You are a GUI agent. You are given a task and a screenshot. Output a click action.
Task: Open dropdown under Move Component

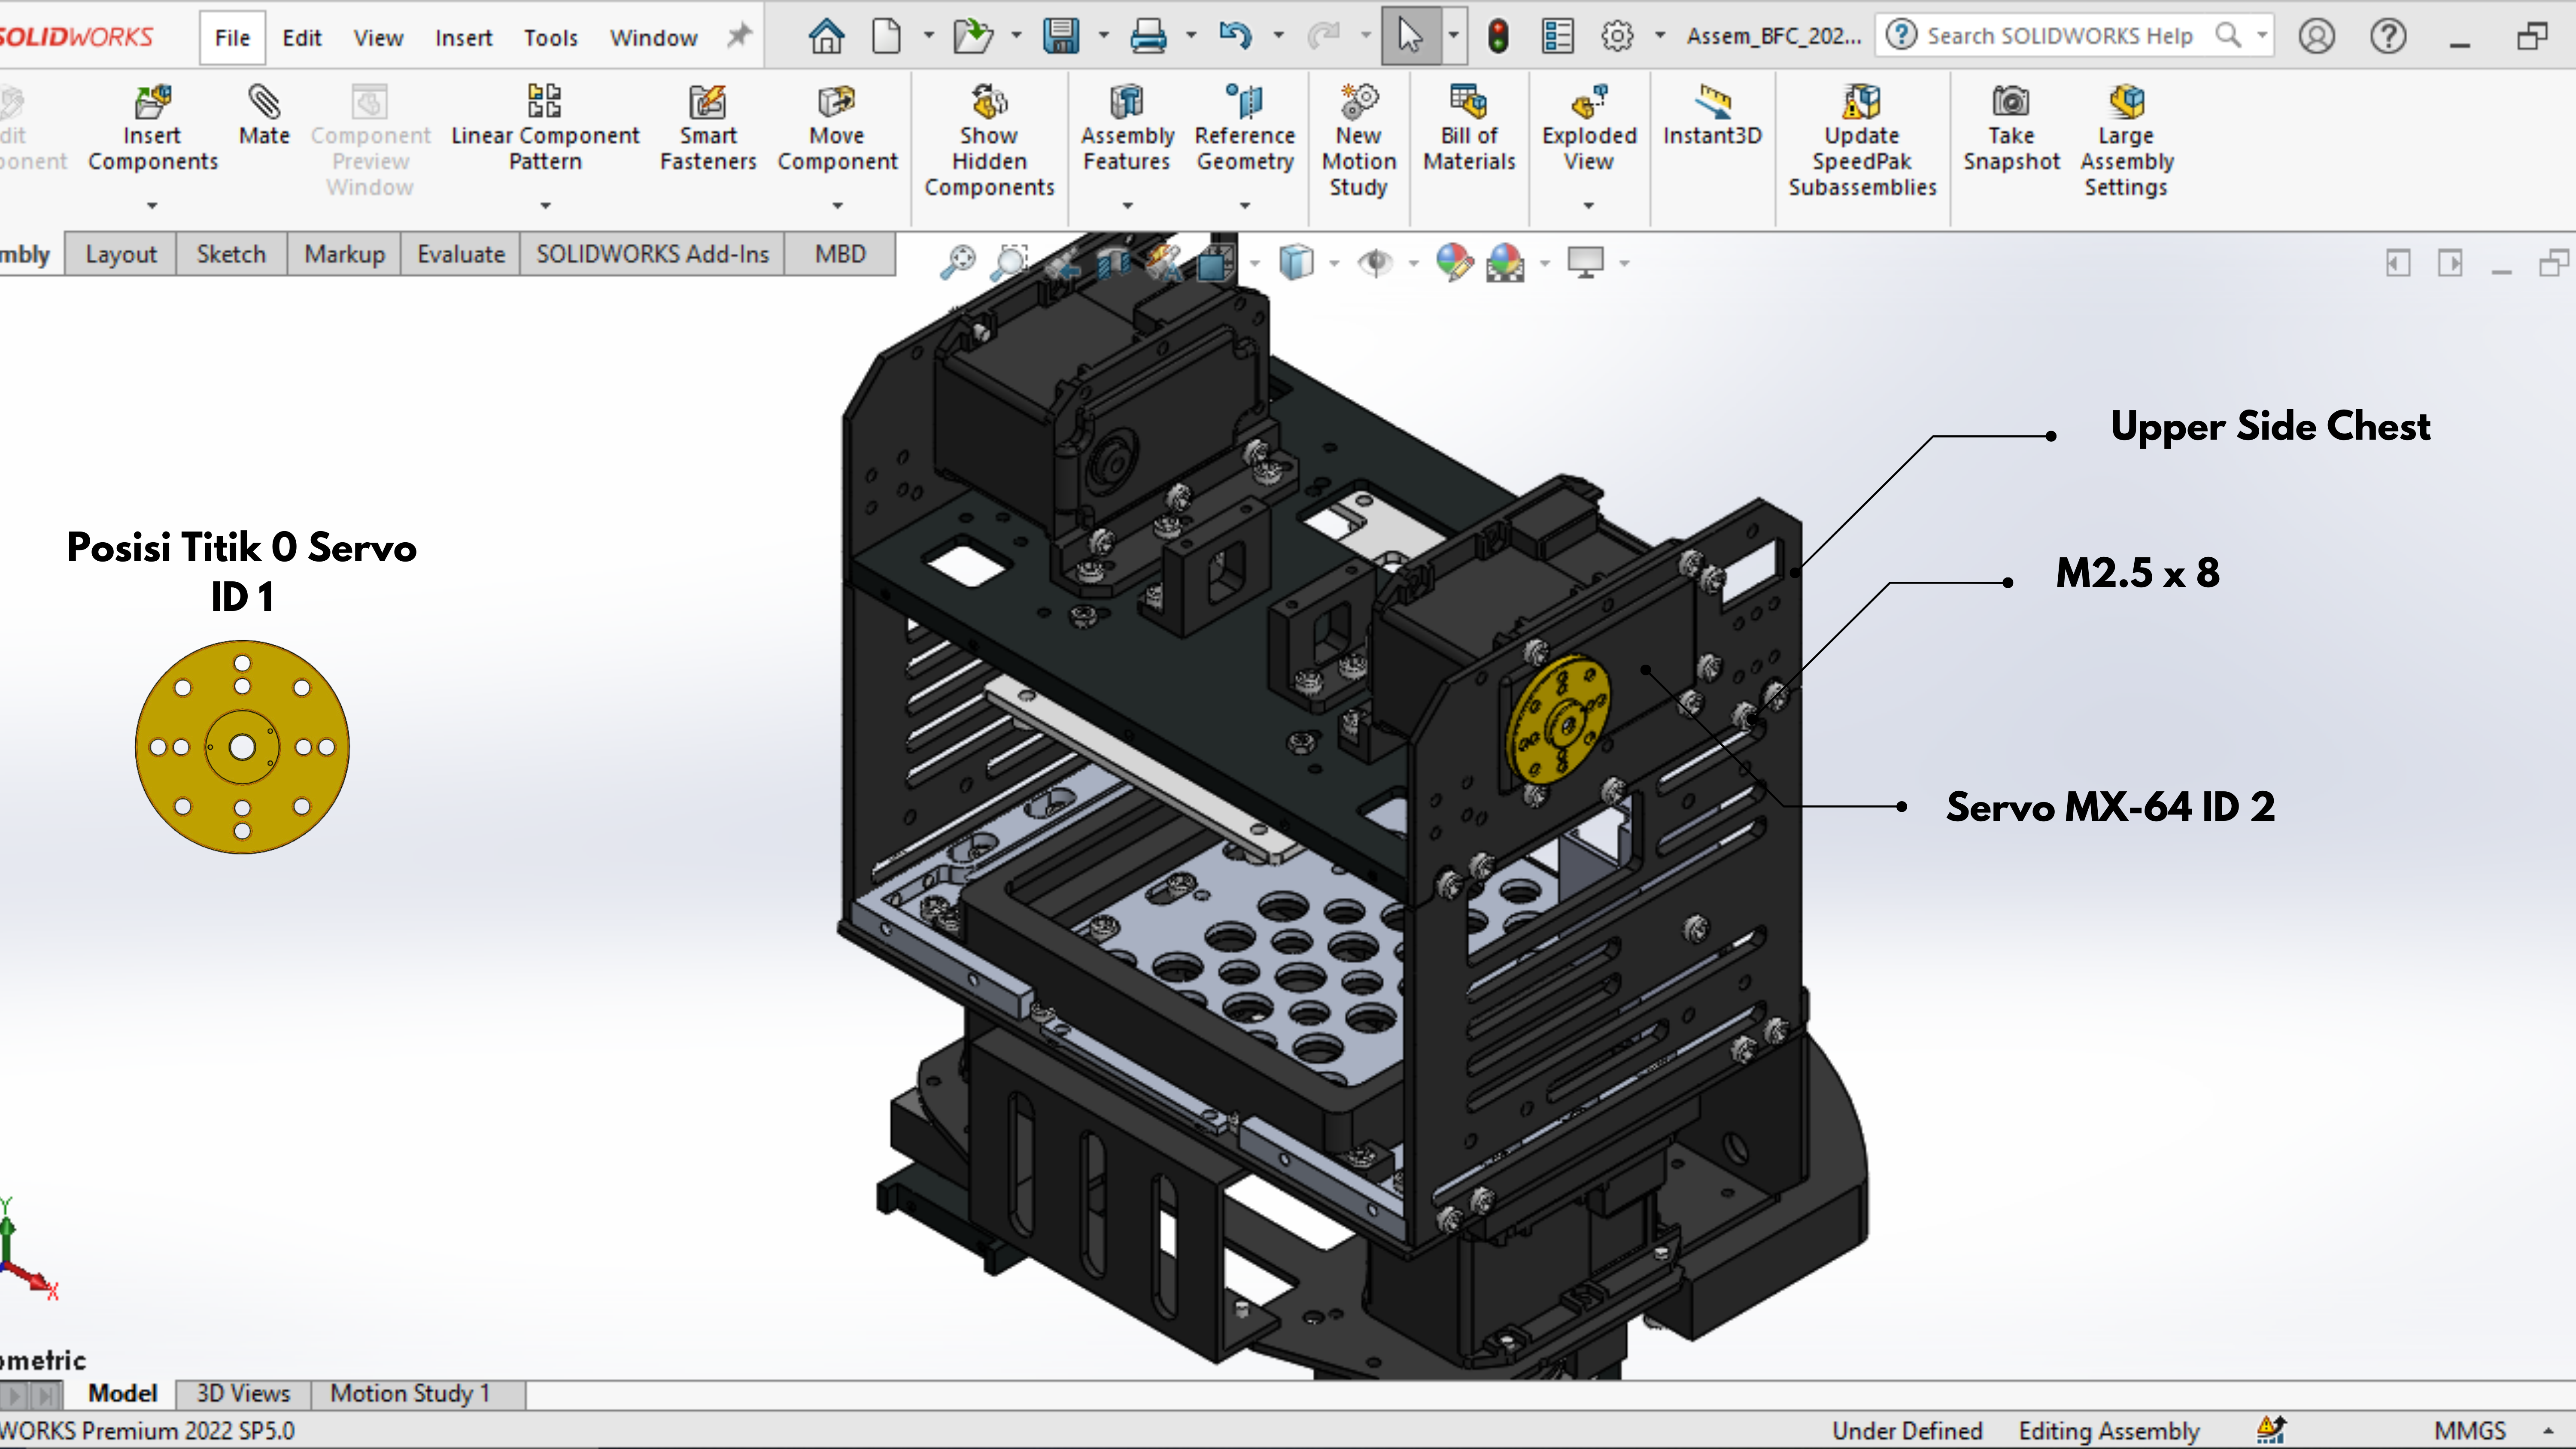point(838,206)
